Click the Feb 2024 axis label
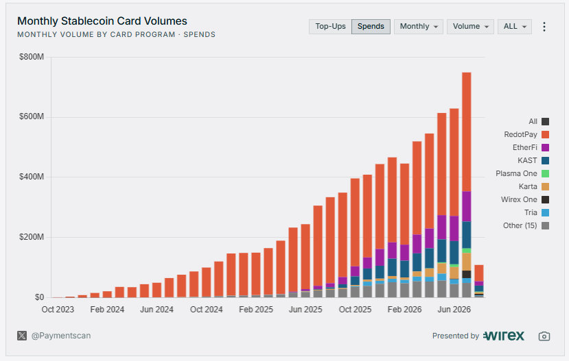The image size is (569, 361). coord(107,310)
